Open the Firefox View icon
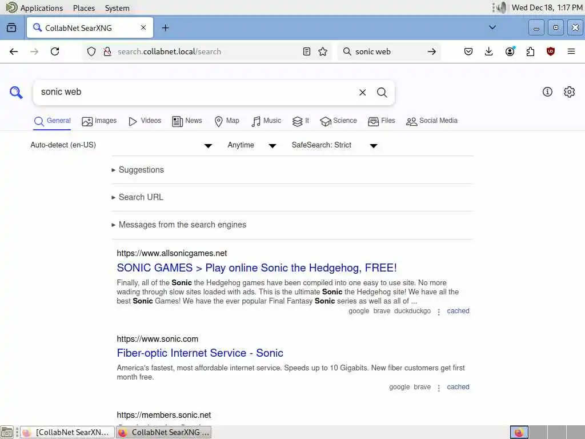The image size is (585, 439). click(x=11, y=27)
